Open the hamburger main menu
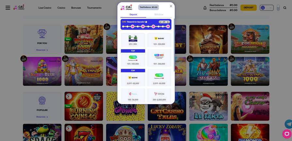Screen dimensions: 292x141 click(8, 8)
